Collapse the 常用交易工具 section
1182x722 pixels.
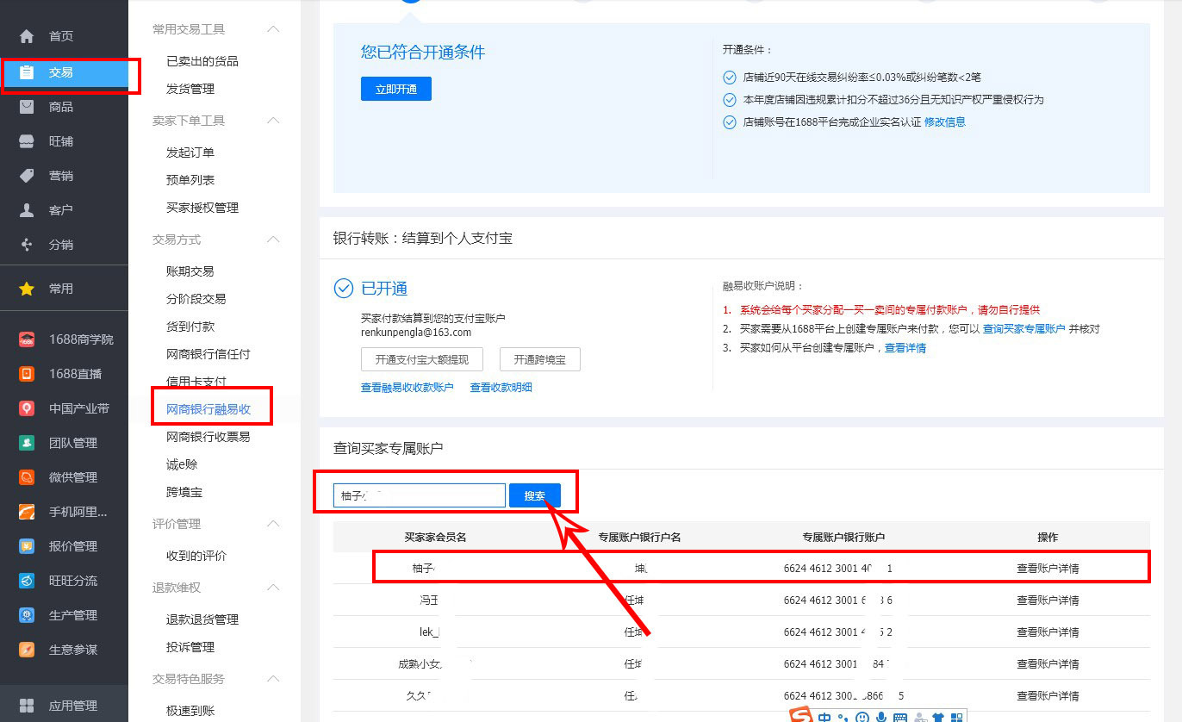(274, 29)
